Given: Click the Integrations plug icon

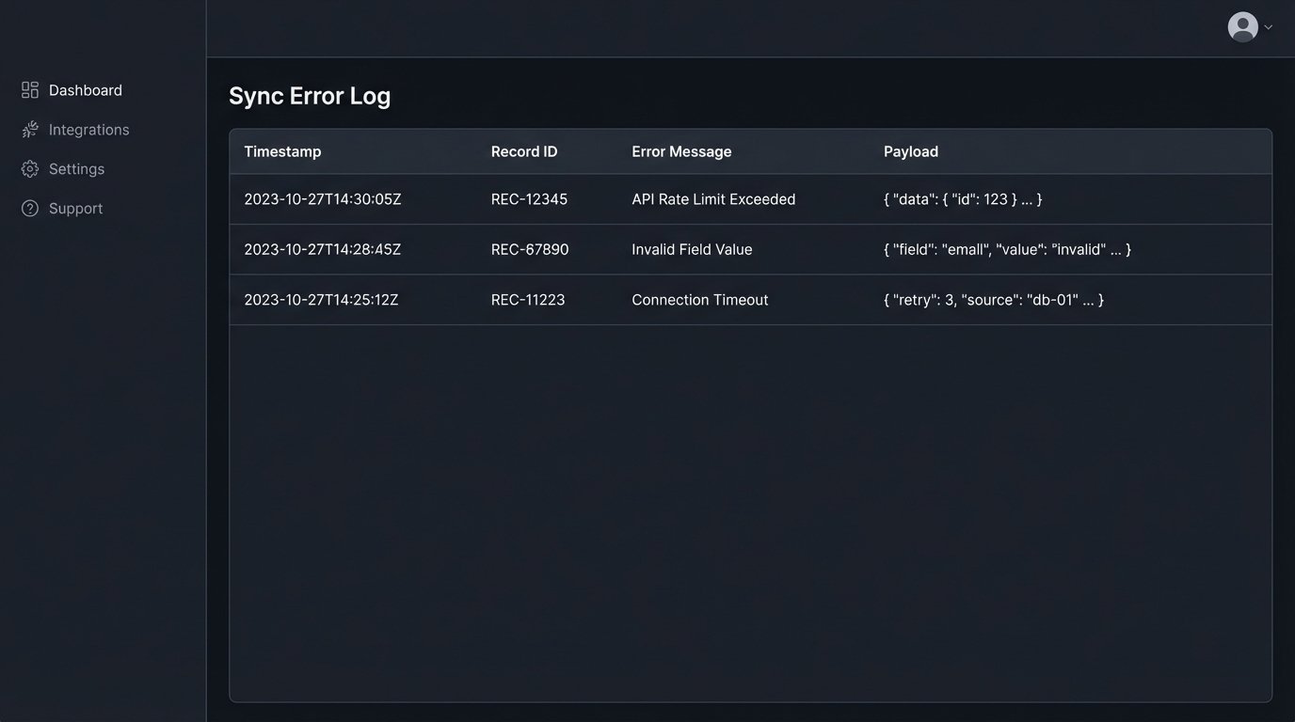Looking at the screenshot, I should pos(30,129).
